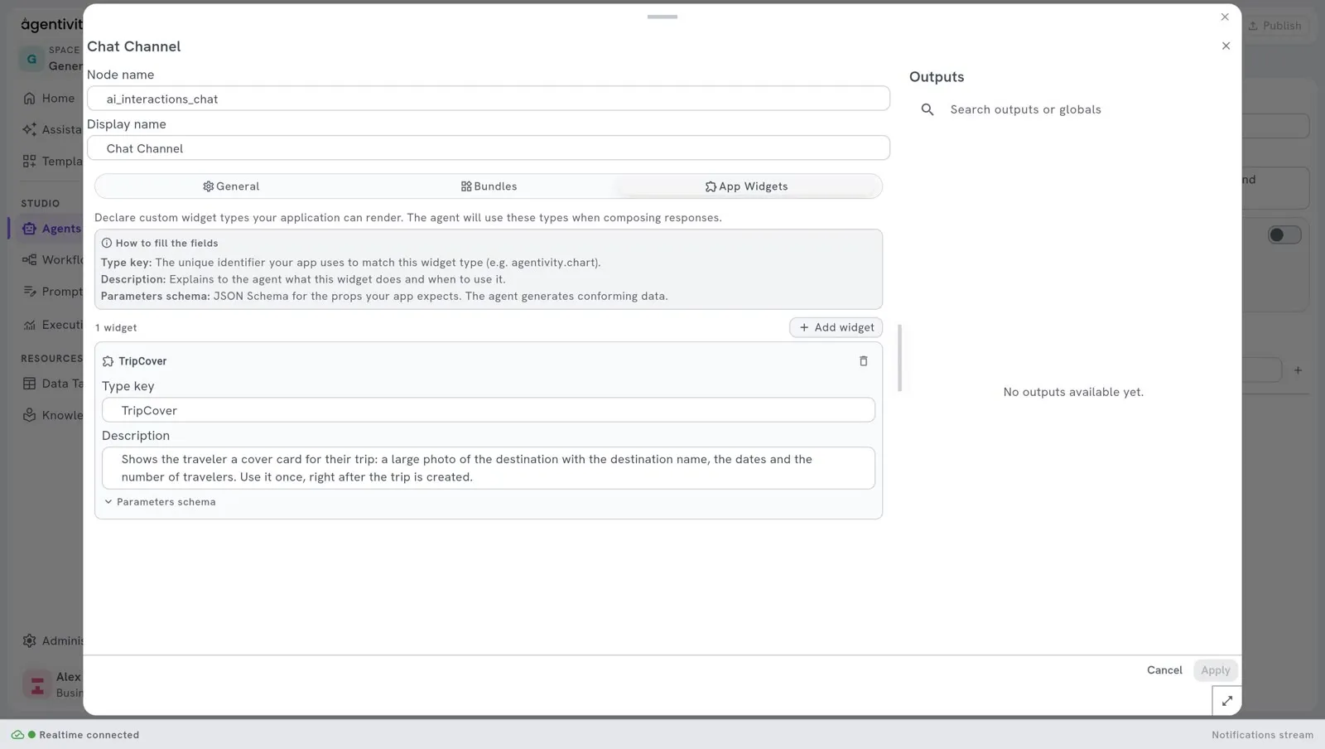This screenshot has height=749, width=1325.
Task: Click the Type key input field
Action: (x=489, y=410)
